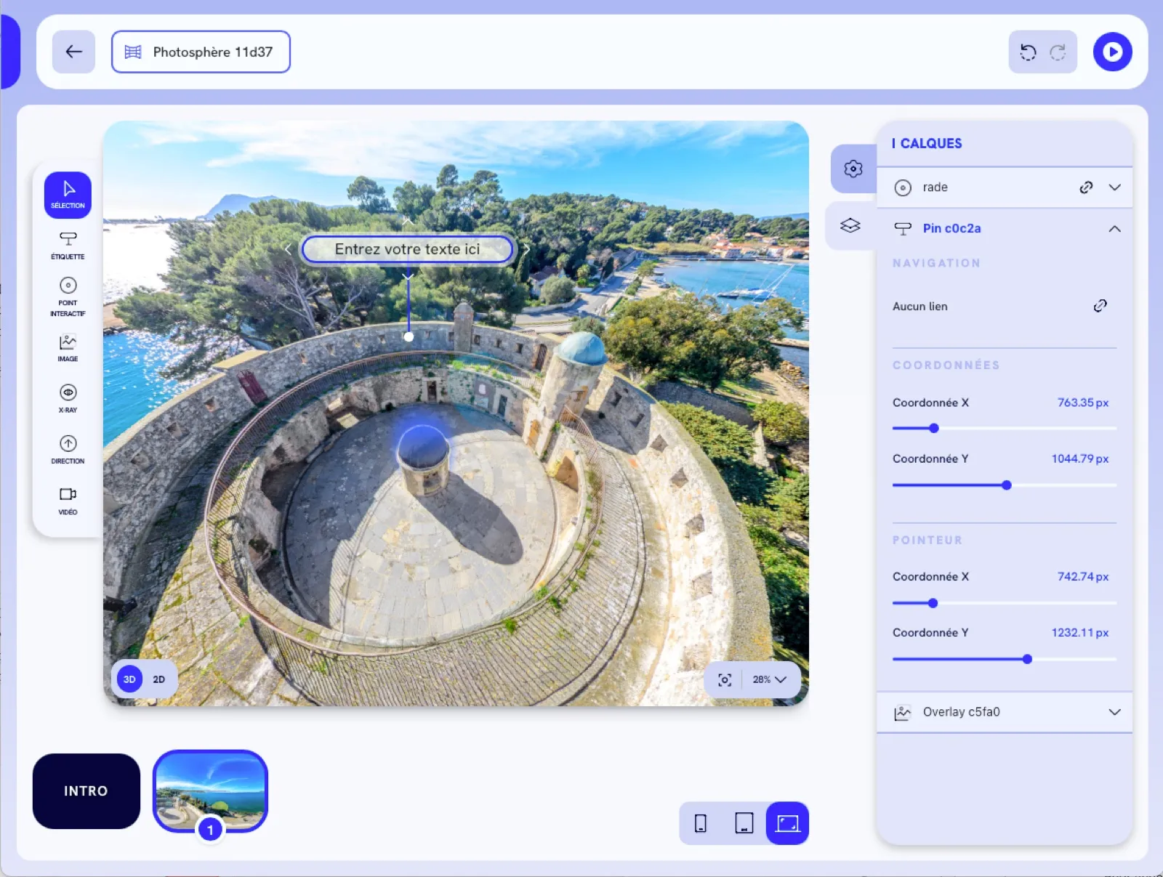This screenshot has width=1163, height=877.
Task: Expand the Overlay c5fa0 layer
Action: click(x=1114, y=712)
